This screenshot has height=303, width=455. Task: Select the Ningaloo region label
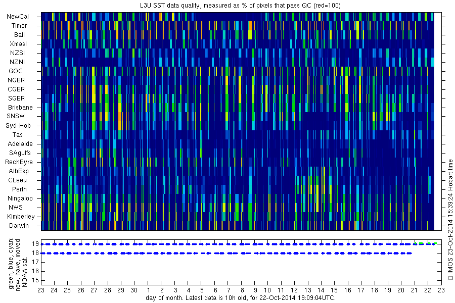click(20, 198)
